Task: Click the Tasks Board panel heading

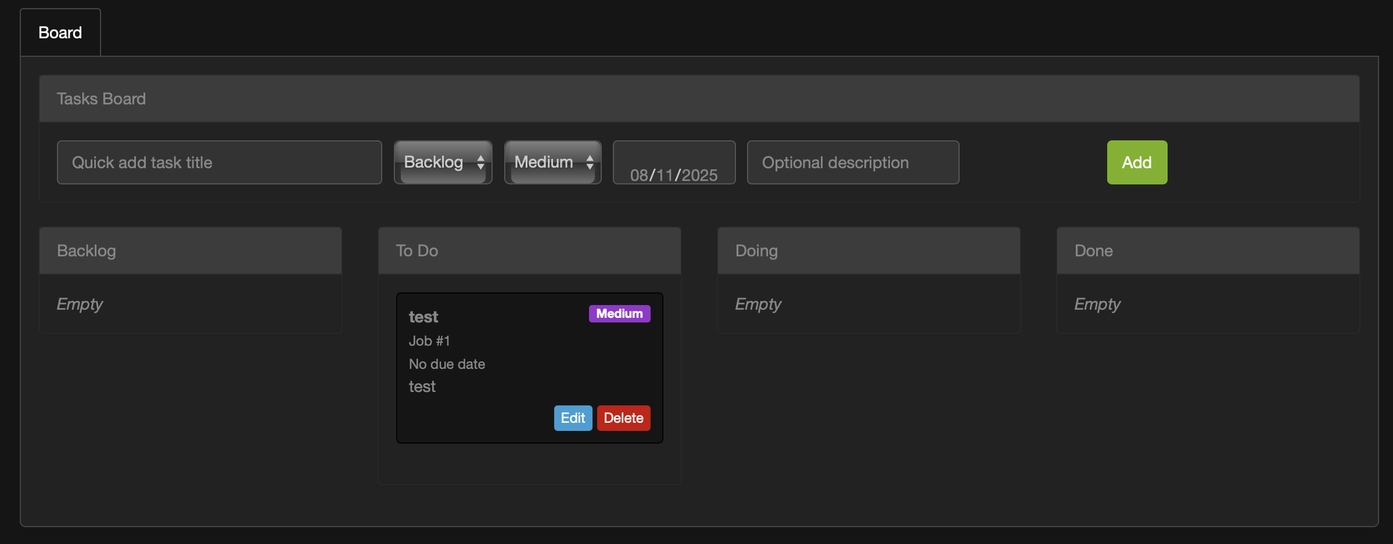Action: 101,99
